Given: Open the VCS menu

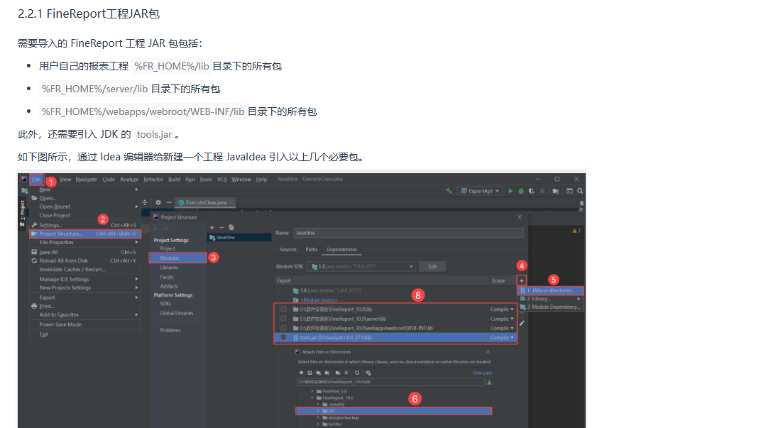Looking at the screenshot, I should [x=221, y=180].
